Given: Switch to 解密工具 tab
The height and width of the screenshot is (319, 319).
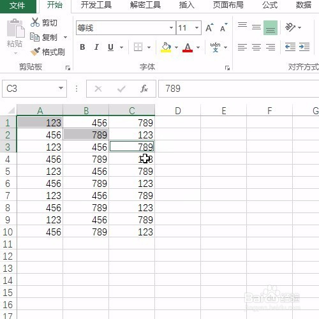Looking at the screenshot, I should tap(145, 5).
